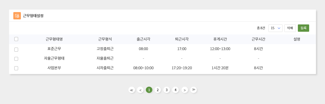Jump to last page with ≫

click(193, 90)
